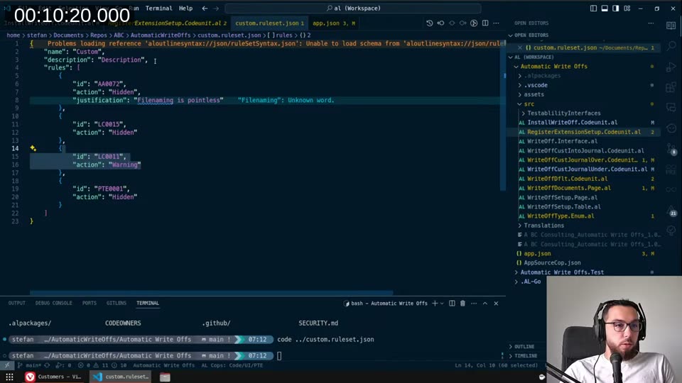Open the Search view in activity bar

(x=671, y=46)
